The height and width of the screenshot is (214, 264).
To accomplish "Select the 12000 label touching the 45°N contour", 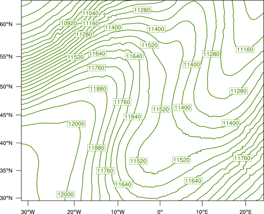I will click(x=77, y=124).
